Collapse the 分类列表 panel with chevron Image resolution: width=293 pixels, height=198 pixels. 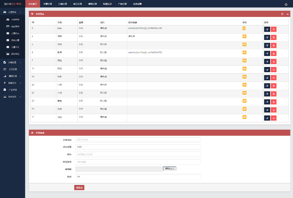(x=287, y=14)
